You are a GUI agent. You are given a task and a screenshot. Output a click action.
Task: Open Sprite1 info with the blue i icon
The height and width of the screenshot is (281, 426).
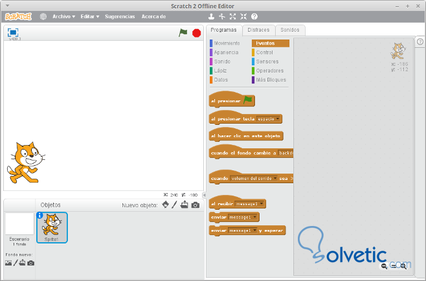click(x=39, y=215)
